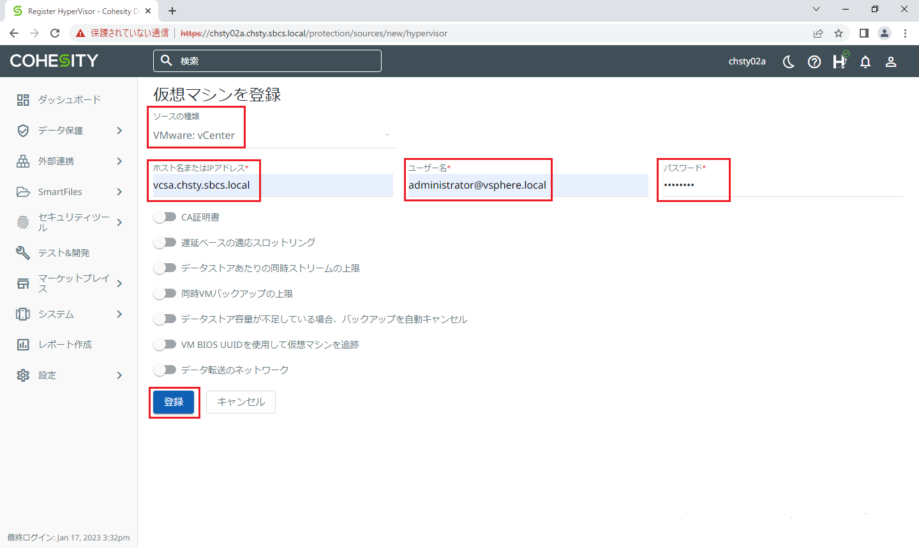Click the share page icon

[818, 33]
